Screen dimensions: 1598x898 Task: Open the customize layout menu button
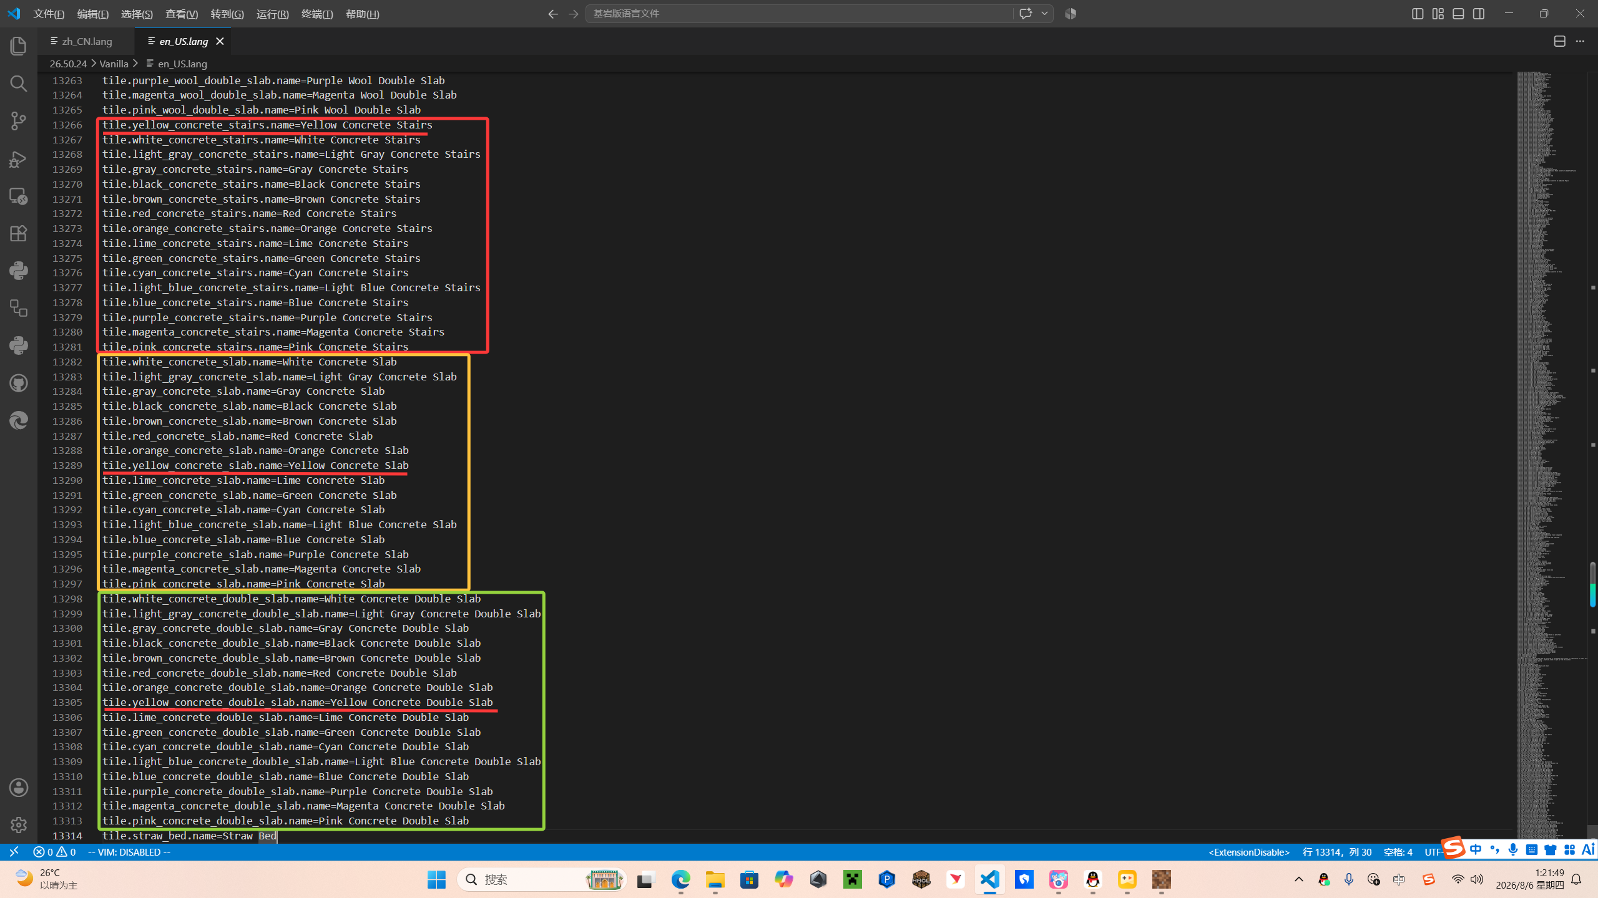click(x=1438, y=14)
